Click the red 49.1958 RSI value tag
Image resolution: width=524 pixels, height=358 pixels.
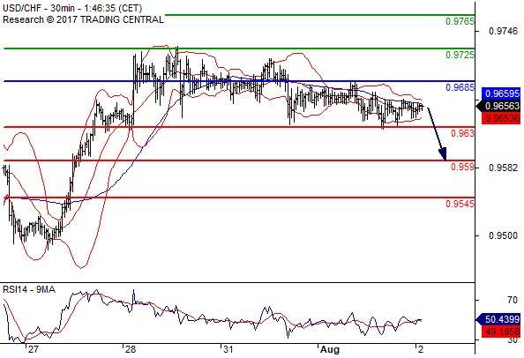(501, 332)
